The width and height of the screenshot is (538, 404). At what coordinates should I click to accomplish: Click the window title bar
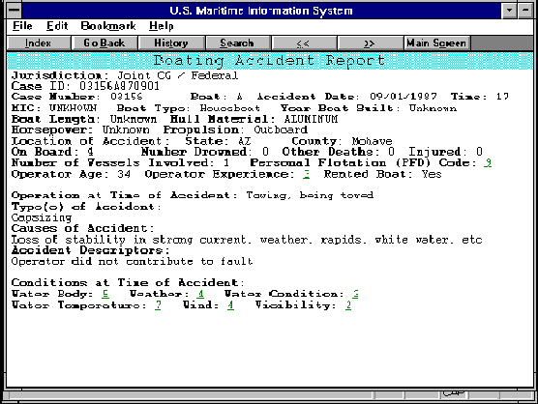coord(261,11)
